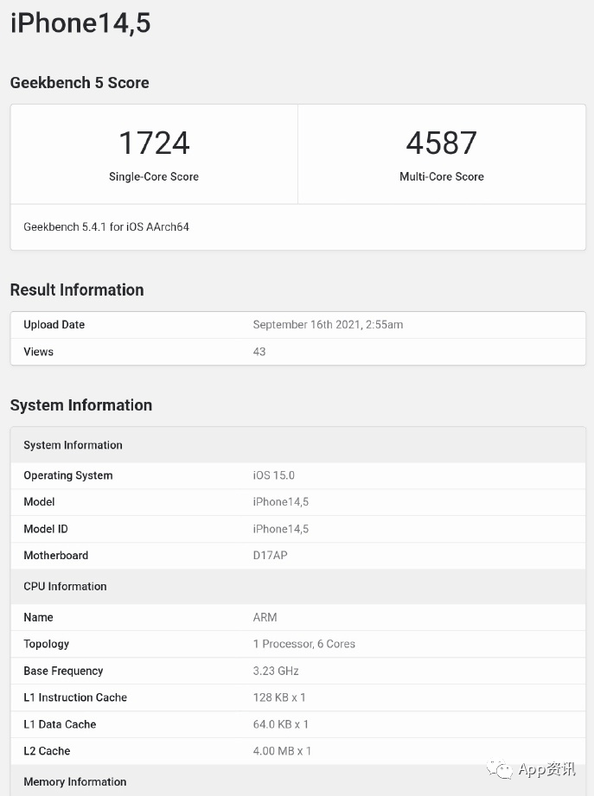Screen dimensions: 594x796
Task: Select the 1724 single-core score
Action: (x=154, y=143)
